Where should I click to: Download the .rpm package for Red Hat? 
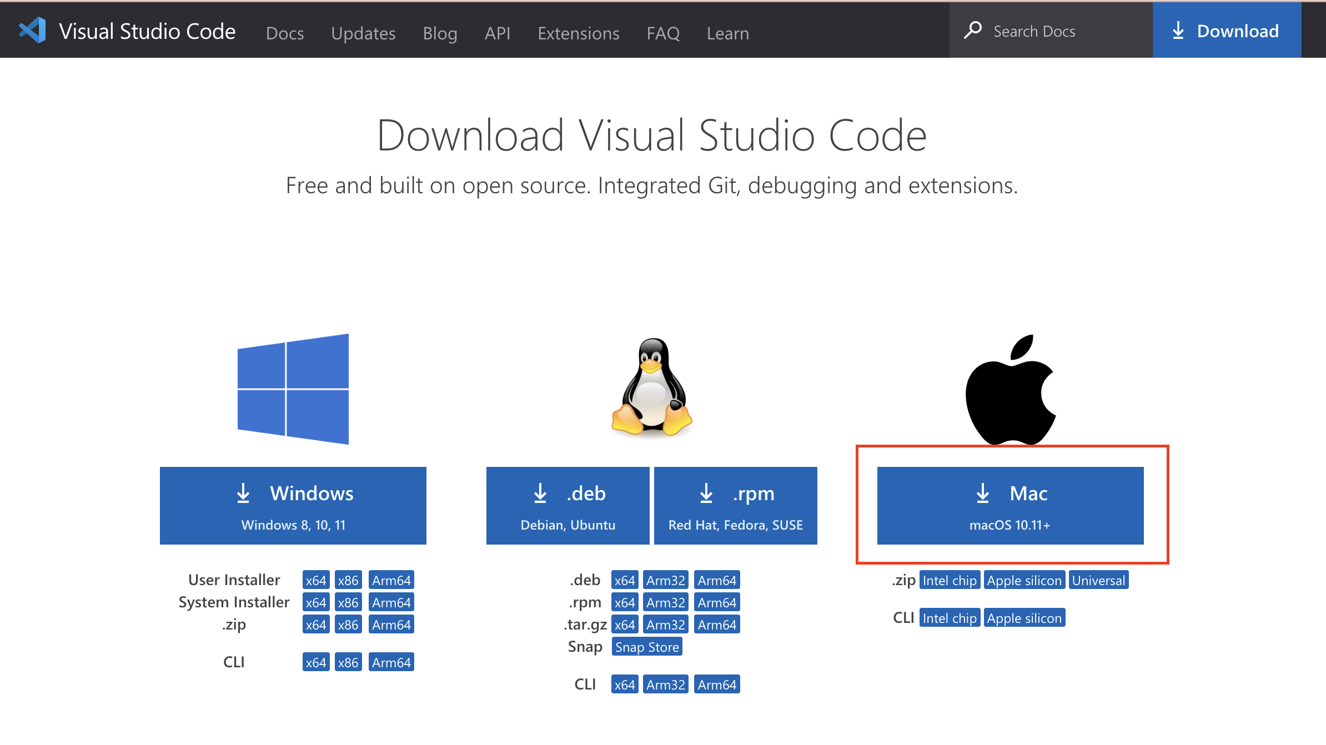(x=735, y=506)
